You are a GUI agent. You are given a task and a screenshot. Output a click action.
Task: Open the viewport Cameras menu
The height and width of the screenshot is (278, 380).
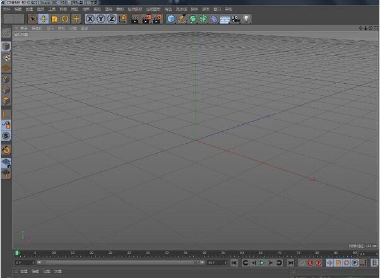(37, 28)
